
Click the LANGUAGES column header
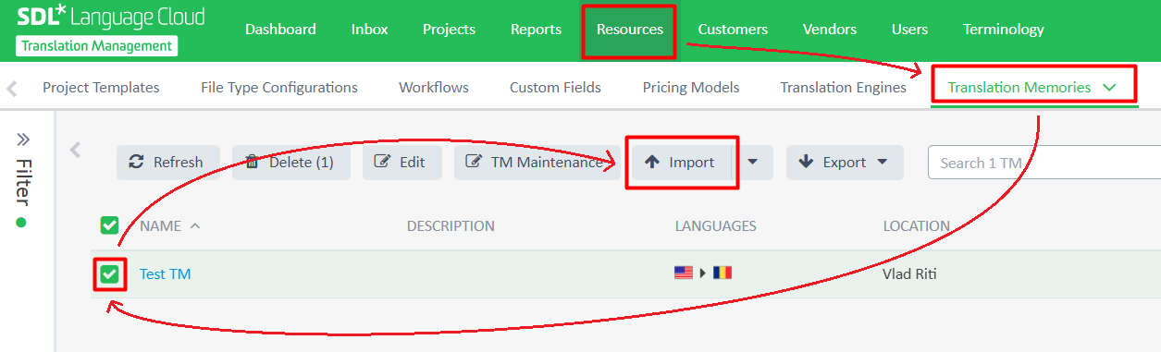[x=716, y=225]
